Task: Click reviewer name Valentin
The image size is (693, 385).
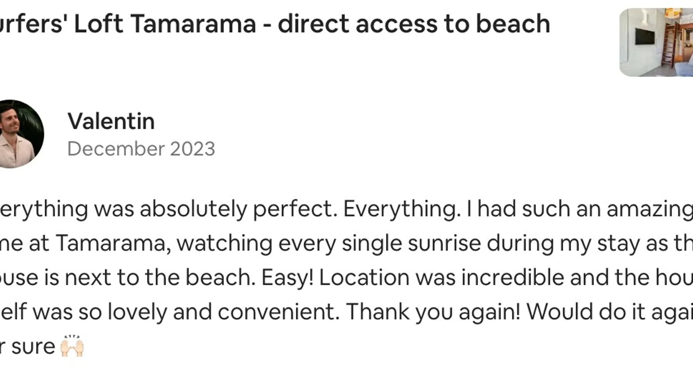Action: [111, 121]
